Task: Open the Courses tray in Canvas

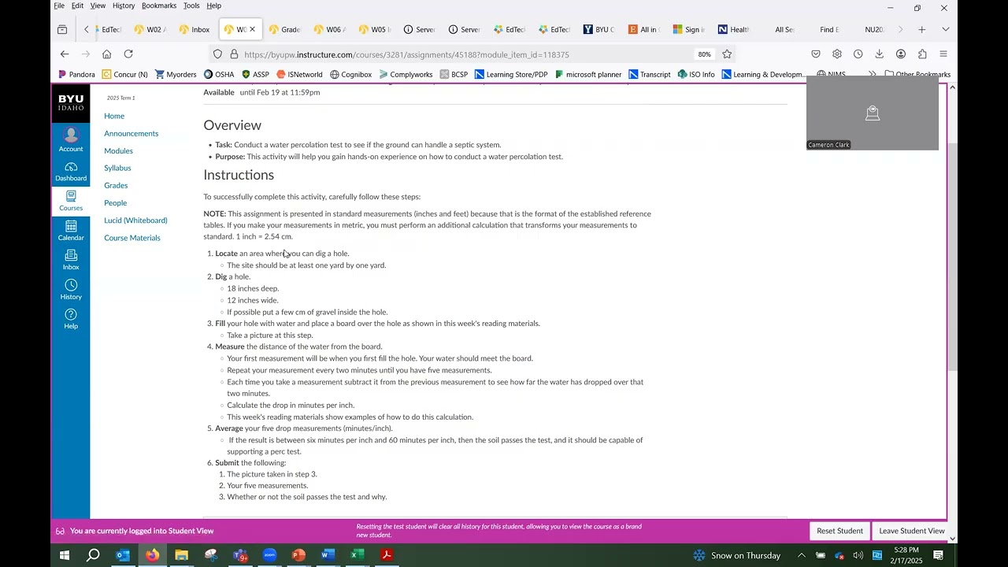Action: [71, 200]
